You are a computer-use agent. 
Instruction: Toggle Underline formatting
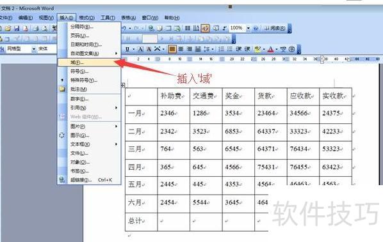127,49
